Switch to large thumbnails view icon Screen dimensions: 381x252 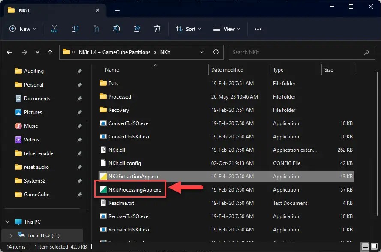(374, 246)
